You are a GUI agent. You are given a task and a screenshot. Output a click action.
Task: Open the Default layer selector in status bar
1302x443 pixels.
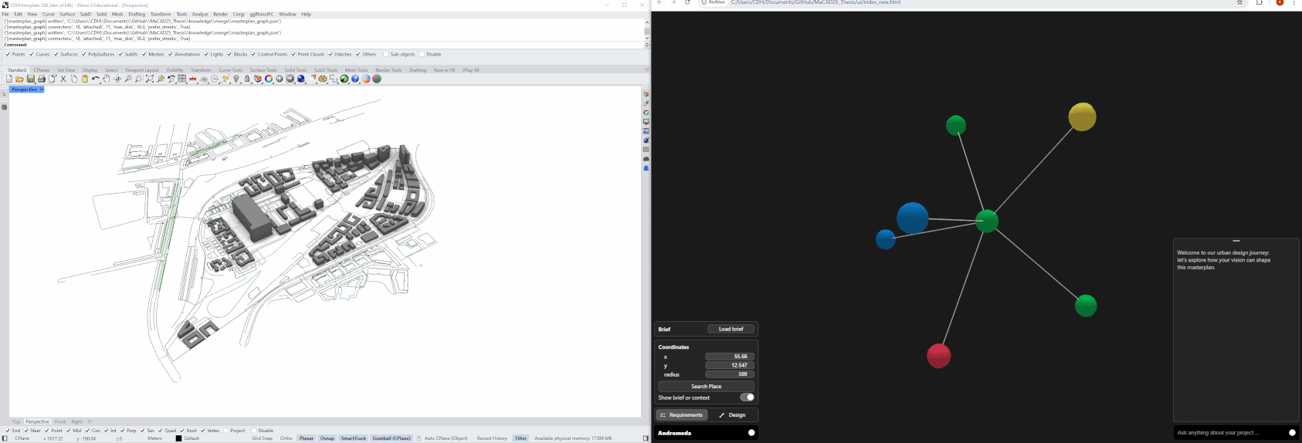(x=191, y=438)
